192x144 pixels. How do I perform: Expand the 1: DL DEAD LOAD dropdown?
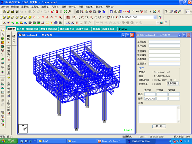tap(155, 17)
